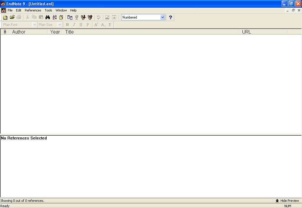Click the Hide Preview button
This screenshot has width=302, height=208.
pyautogui.click(x=287, y=201)
